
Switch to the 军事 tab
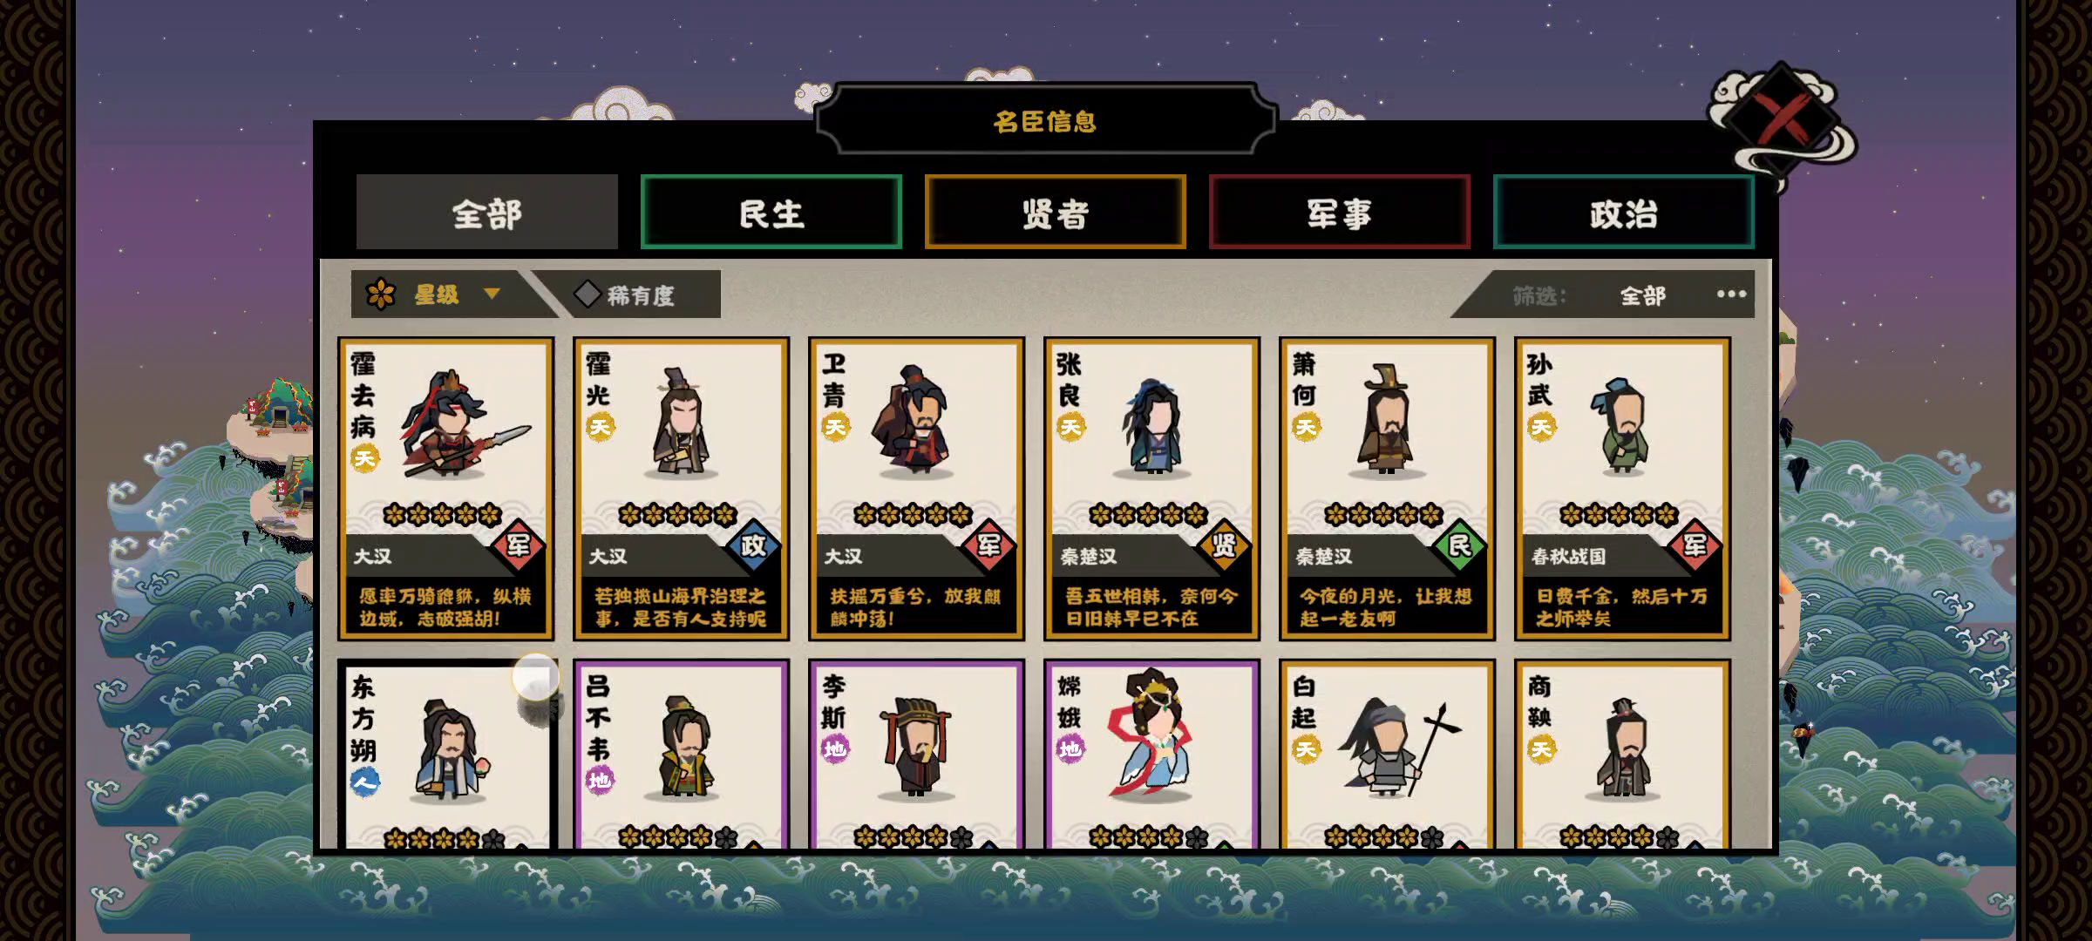click(x=1340, y=212)
